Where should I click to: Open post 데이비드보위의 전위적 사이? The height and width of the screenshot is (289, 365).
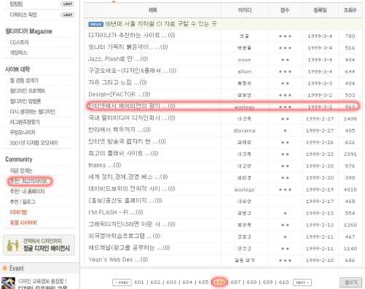(x=132, y=189)
